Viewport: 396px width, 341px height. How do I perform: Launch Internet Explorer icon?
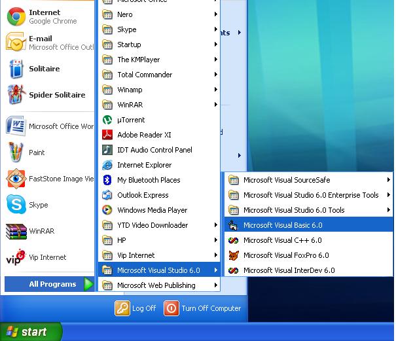(107, 165)
